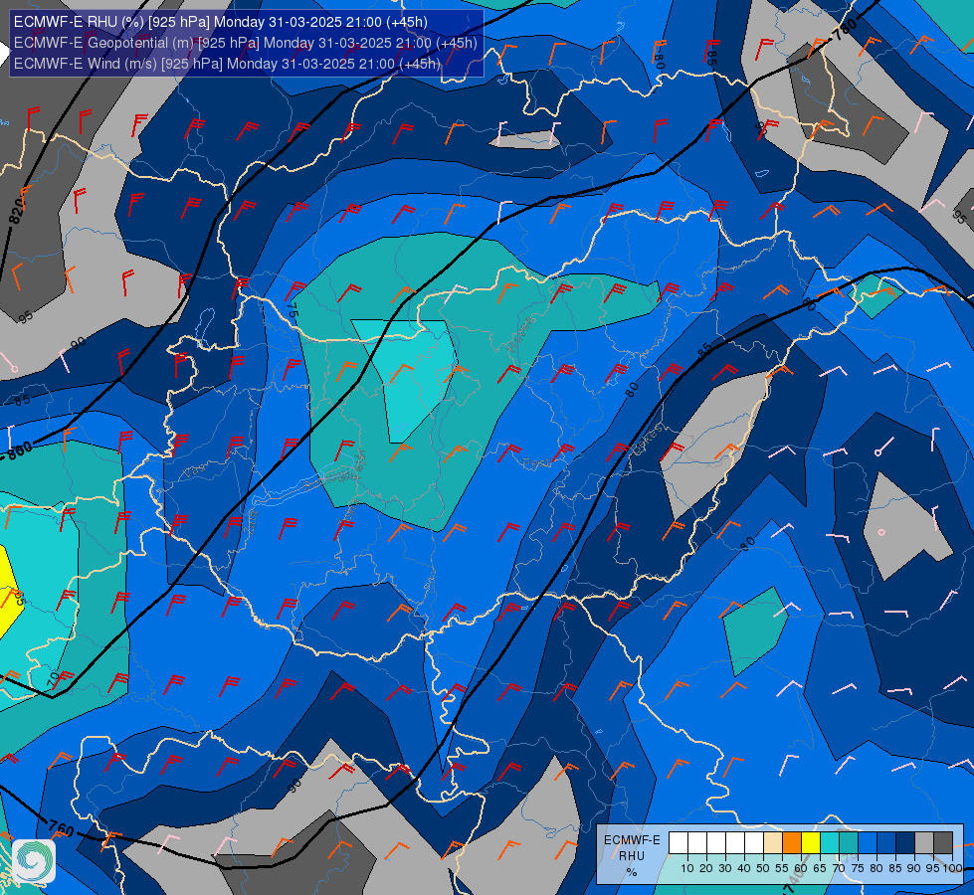Click the '820' geopotential contour label

pos(17,213)
